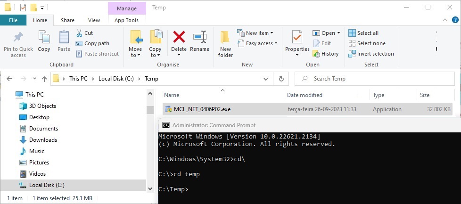Click Command Prompt line C:\Temp>
Viewport: 461px width, 204px height.
(x=173, y=189)
